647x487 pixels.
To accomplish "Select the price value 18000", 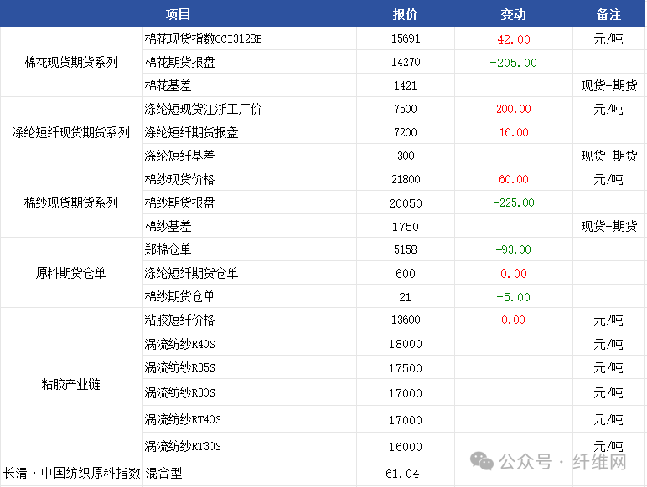I will (406, 344).
